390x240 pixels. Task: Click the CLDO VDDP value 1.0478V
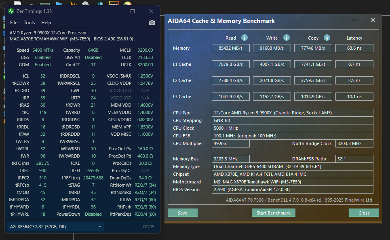145,83
